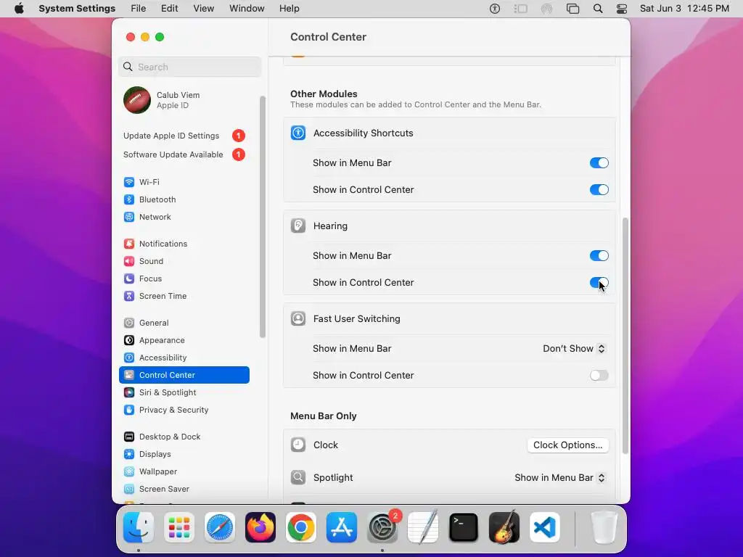Open the Apple menu
The image size is (743, 557).
[19, 9]
